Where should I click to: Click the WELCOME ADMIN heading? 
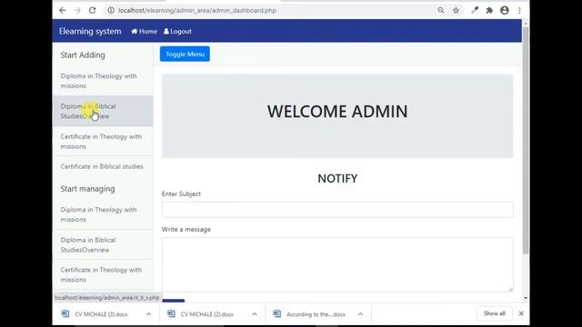[337, 112]
